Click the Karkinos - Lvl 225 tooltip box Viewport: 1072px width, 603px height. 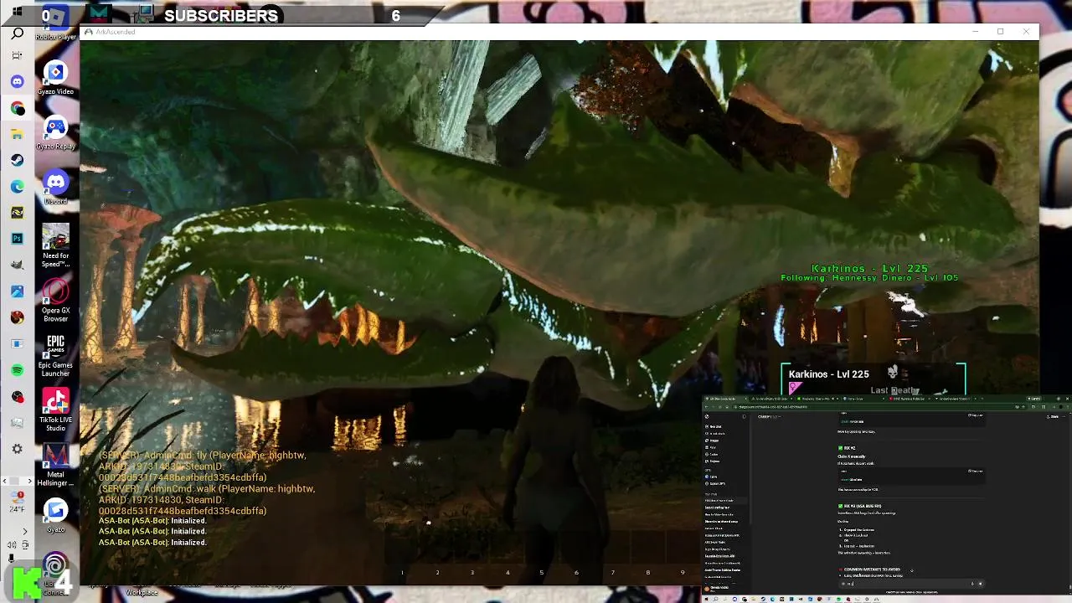point(874,379)
